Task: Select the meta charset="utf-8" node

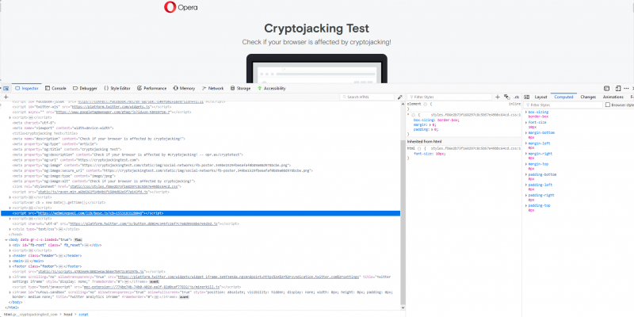Action: [34, 123]
